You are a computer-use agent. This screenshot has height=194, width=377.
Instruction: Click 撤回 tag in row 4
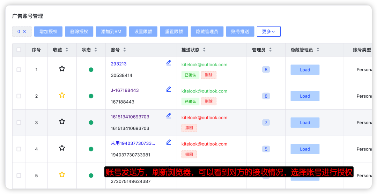(189, 154)
